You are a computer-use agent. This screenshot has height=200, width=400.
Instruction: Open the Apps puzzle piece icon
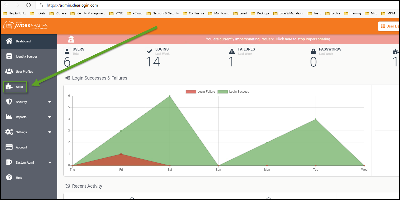click(9, 87)
